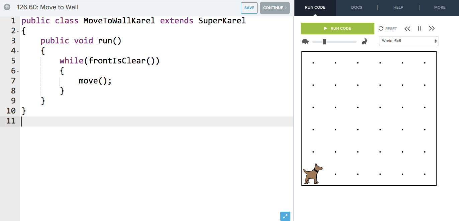Viewport: 459px width, 221px height.
Task: Open the HELP tab
Action: click(398, 7)
